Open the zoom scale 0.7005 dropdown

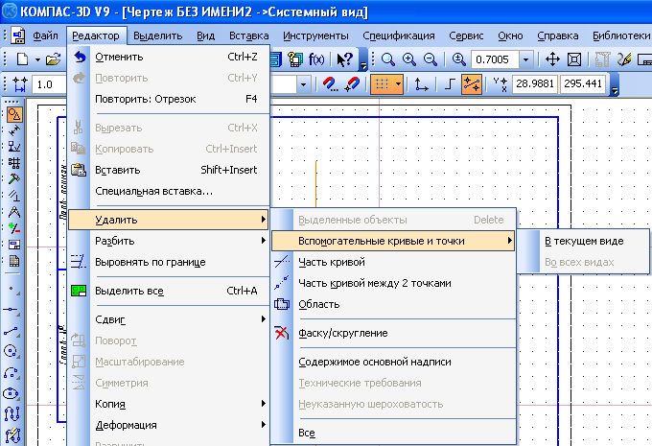coord(526,59)
